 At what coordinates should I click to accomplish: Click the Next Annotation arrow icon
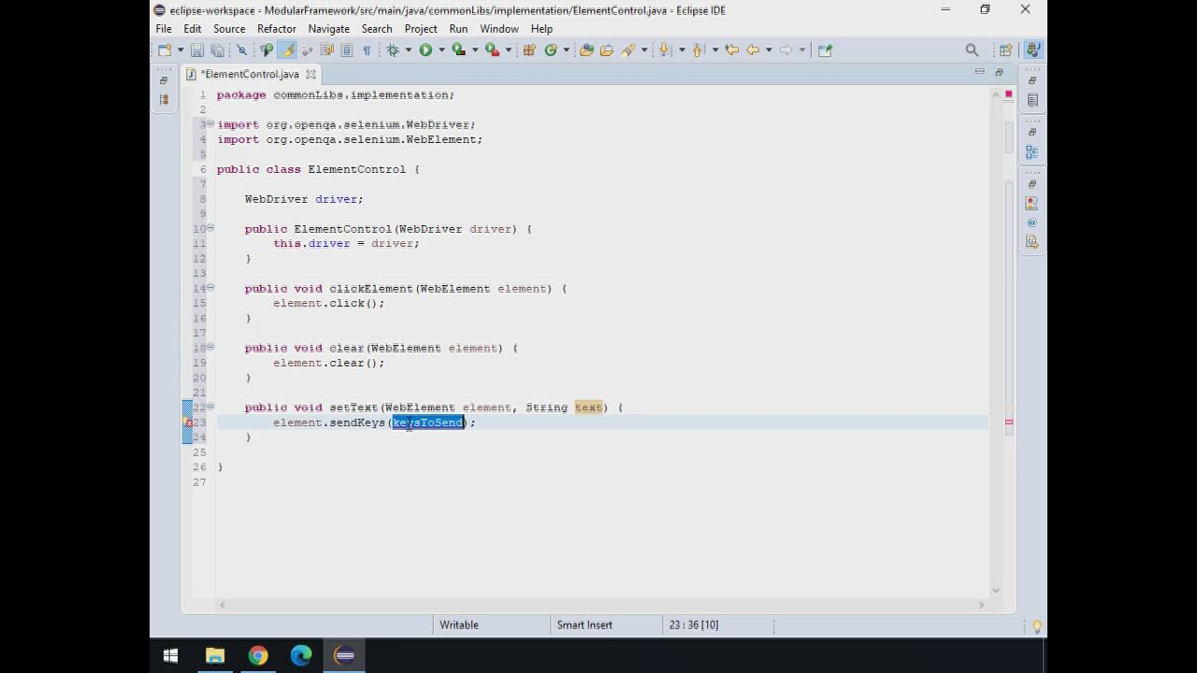click(665, 50)
